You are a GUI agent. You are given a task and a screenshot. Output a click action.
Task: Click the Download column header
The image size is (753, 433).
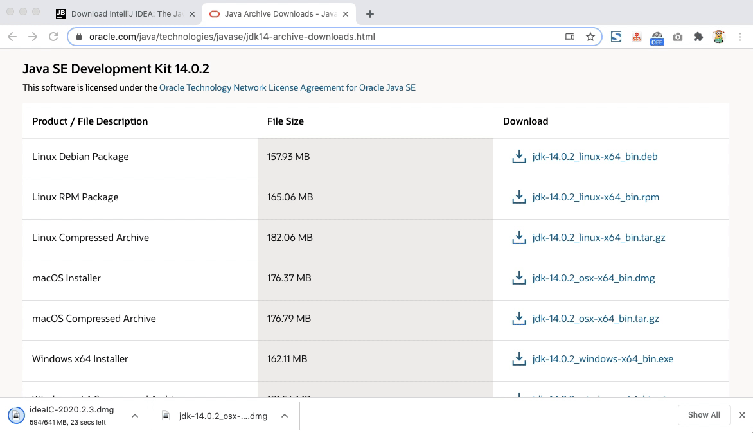point(526,121)
